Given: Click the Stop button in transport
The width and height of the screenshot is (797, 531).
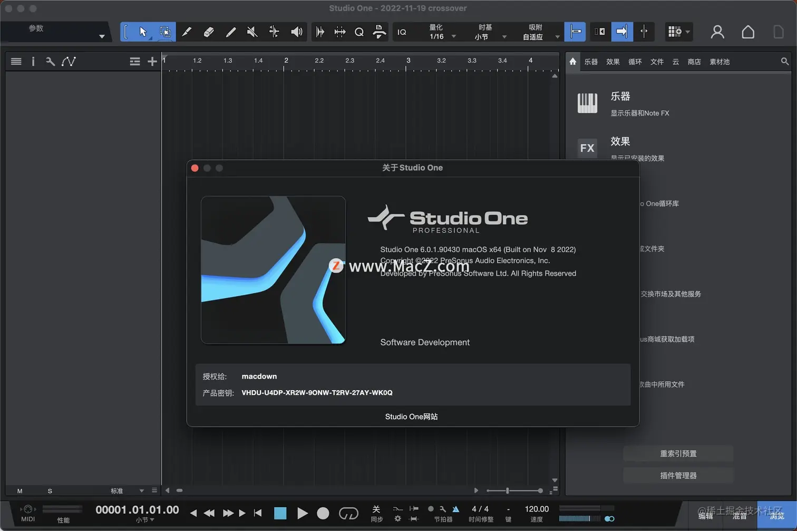Looking at the screenshot, I should click(280, 513).
